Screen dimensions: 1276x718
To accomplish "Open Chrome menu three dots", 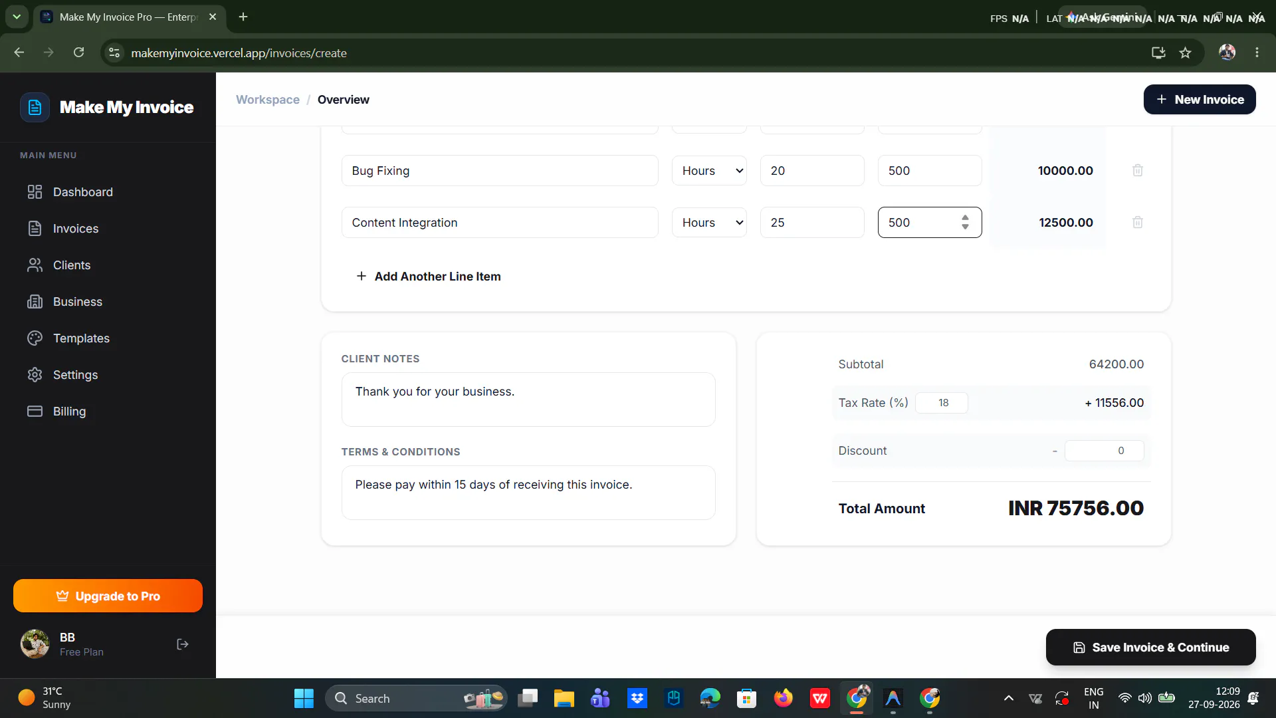I will 1257,53.
